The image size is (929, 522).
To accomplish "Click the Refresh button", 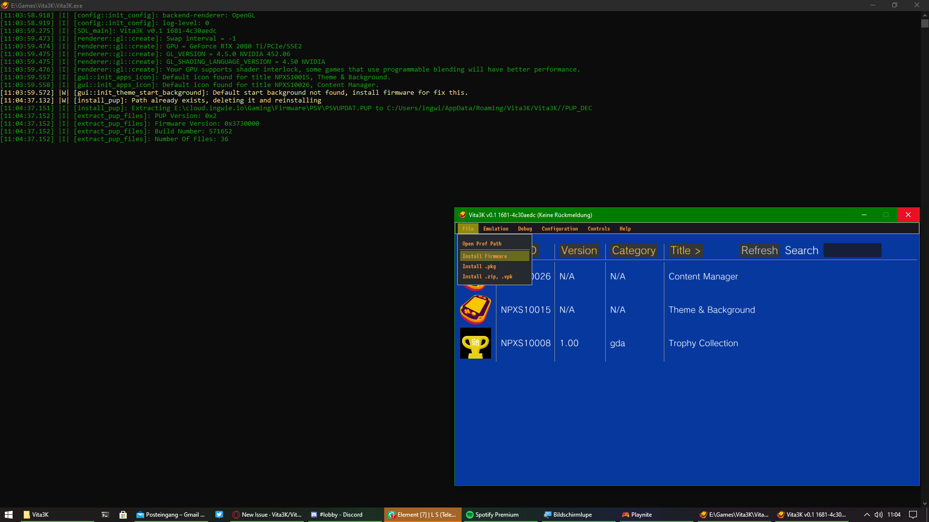I will click(x=759, y=250).
